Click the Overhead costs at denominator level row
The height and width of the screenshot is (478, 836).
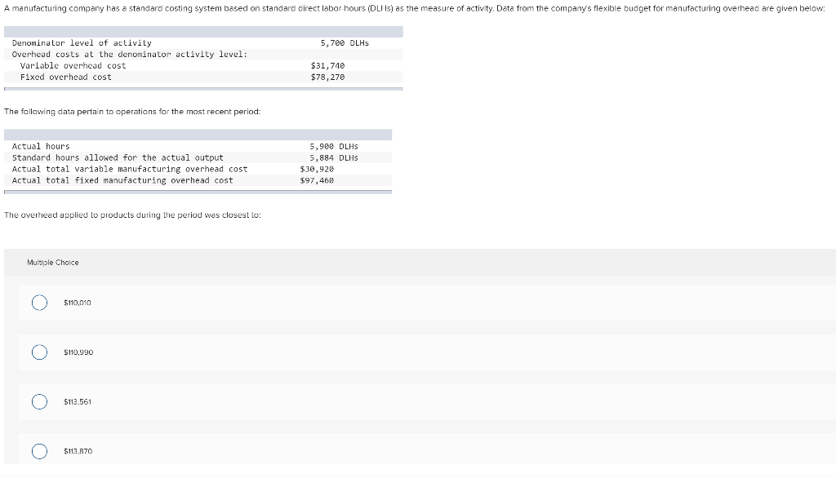point(203,55)
